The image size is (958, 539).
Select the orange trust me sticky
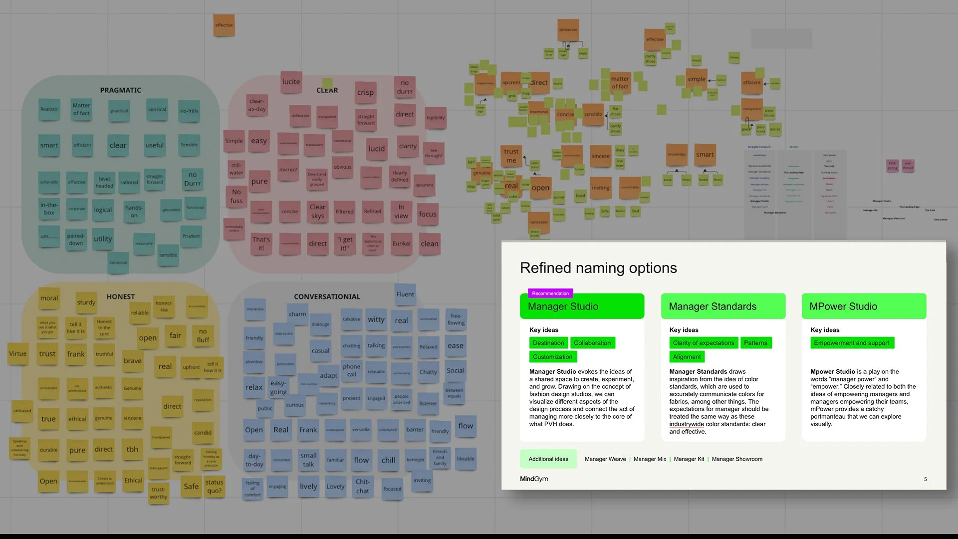(x=511, y=156)
